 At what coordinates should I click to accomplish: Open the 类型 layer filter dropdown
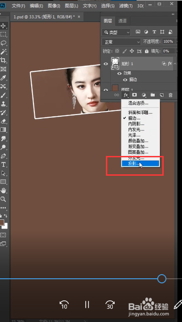click(x=116, y=32)
